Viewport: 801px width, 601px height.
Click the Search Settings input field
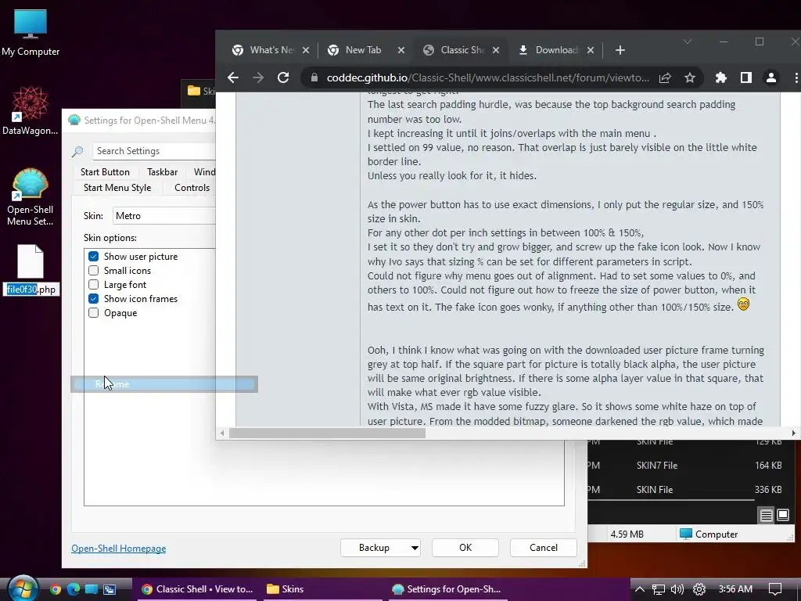click(154, 151)
